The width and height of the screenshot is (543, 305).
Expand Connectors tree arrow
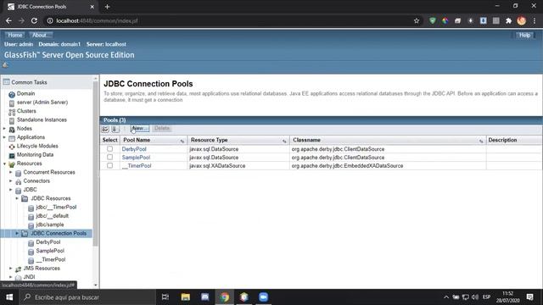pos(11,180)
